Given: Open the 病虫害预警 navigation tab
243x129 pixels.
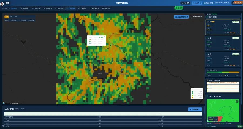Looking at the screenshot, I should [94, 8].
